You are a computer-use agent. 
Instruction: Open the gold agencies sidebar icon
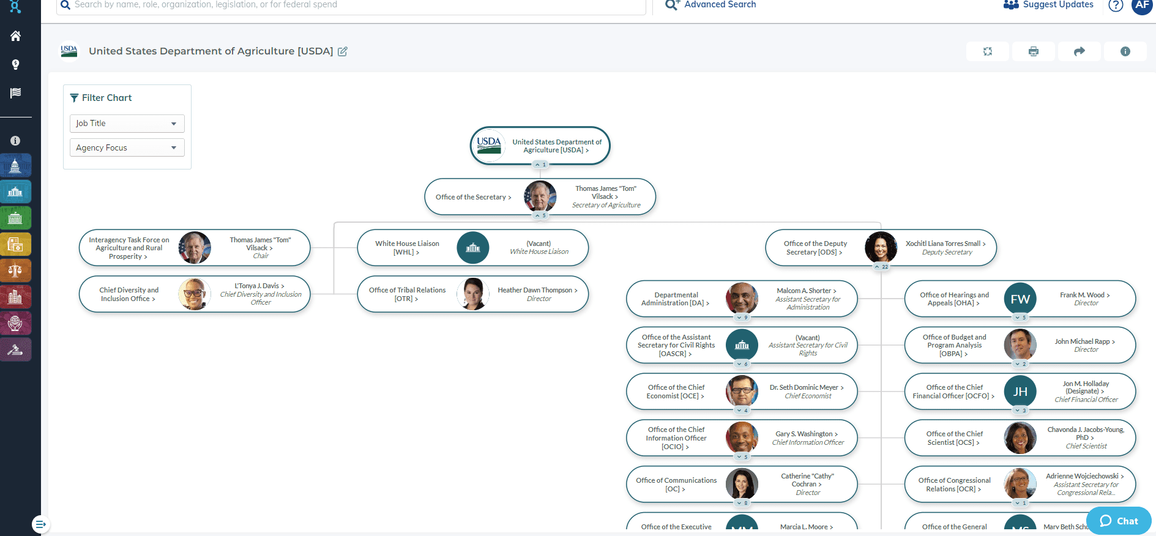pos(15,244)
